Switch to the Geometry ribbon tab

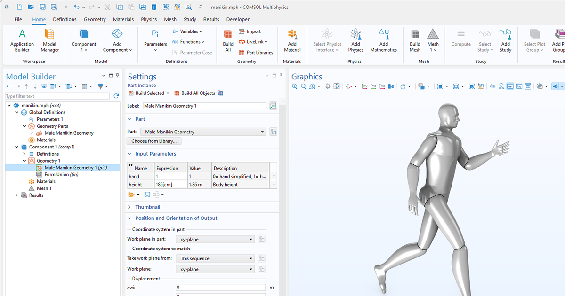tap(95, 19)
